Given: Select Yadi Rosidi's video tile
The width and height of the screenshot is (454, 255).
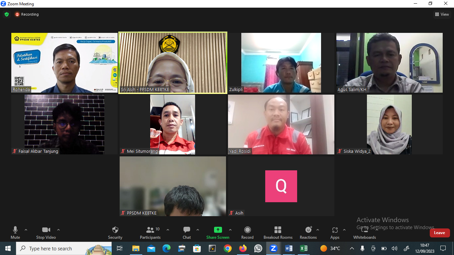Looking at the screenshot, I should [x=281, y=125].
